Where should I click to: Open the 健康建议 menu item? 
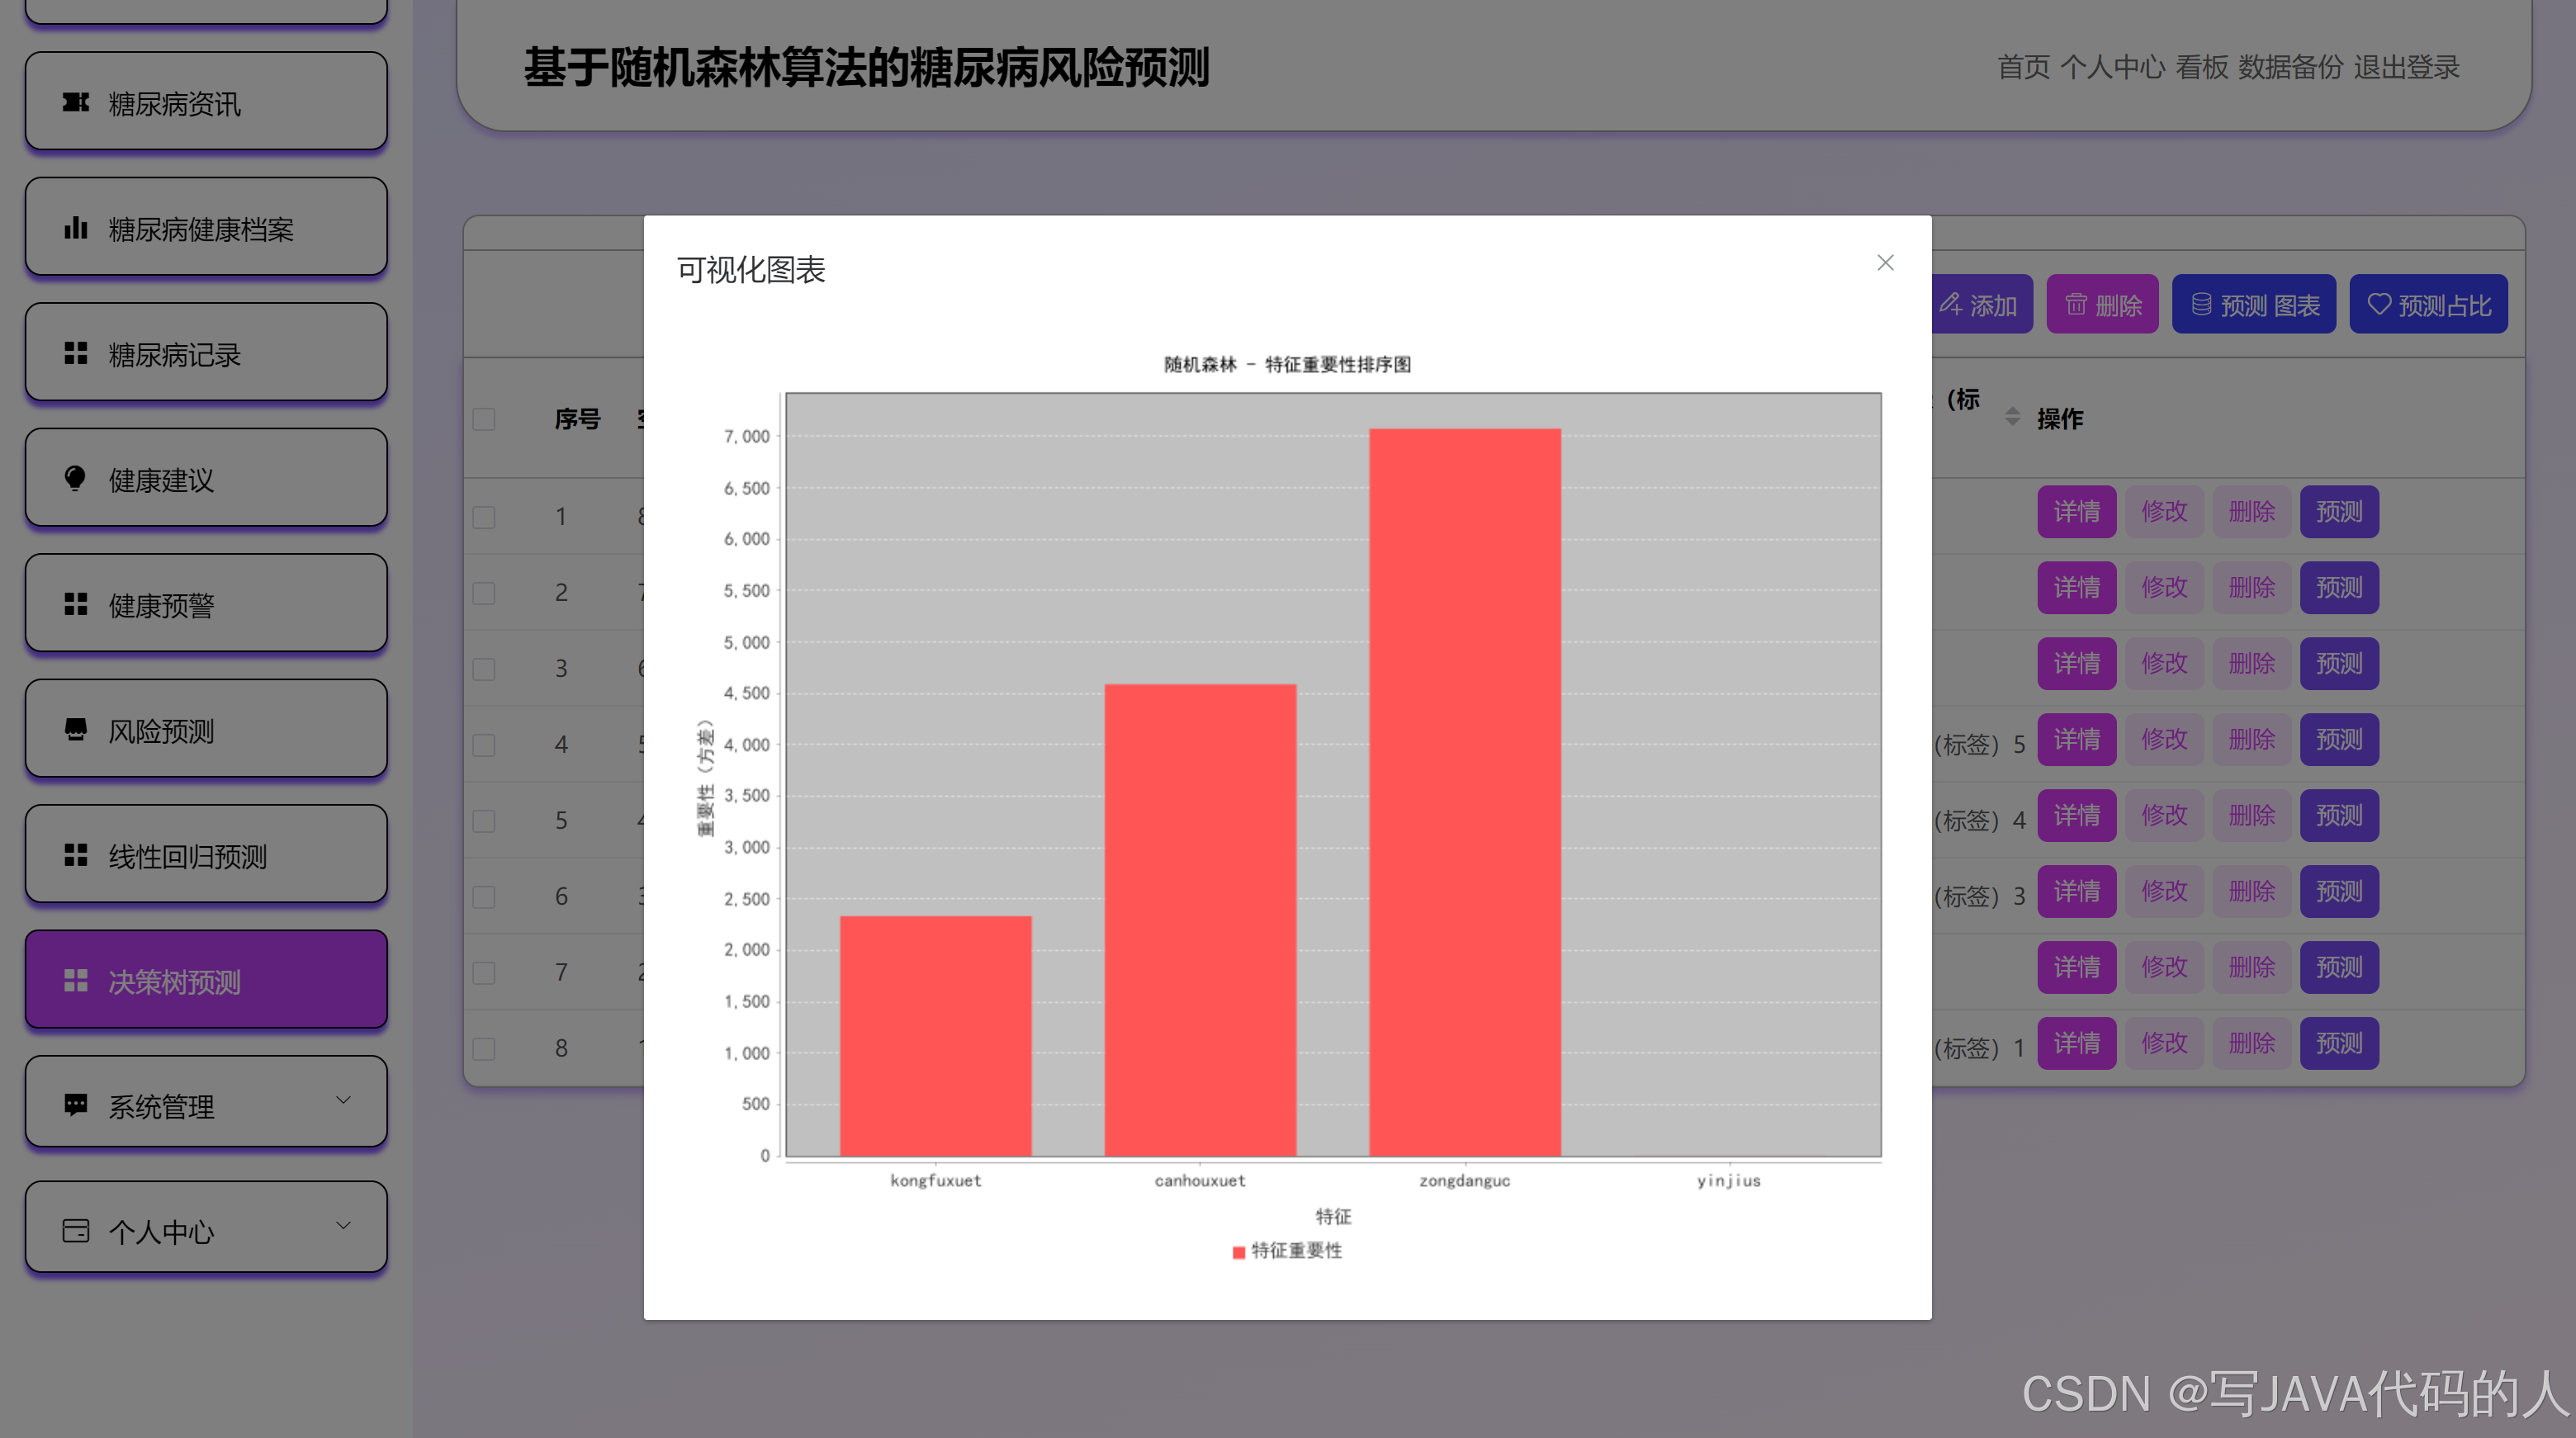click(206, 478)
